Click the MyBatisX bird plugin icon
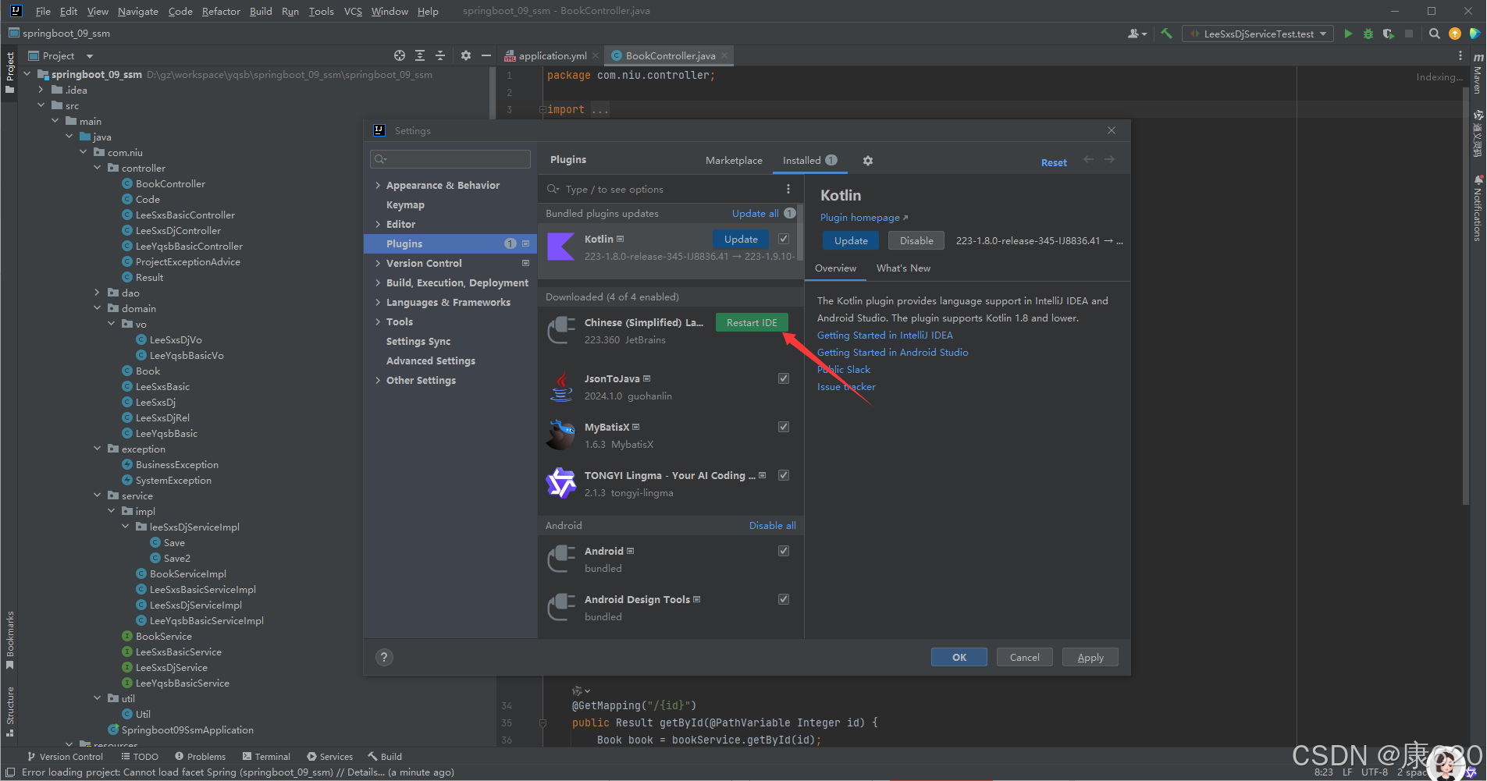Viewport: 1487px width, 781px height. [x=560, y=435]
